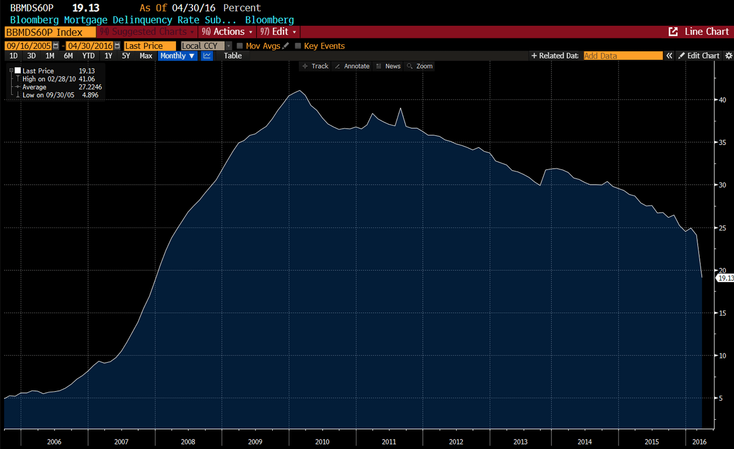Click the Last Price legend color swatch
The height and width of the screenshot is (449, 734).
pyautogui.click(x=18, y=71)
